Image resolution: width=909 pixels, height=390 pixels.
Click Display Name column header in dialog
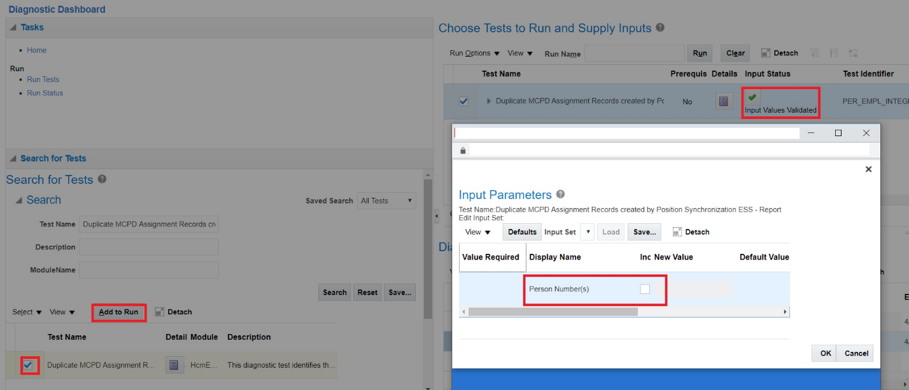point(554,257)
